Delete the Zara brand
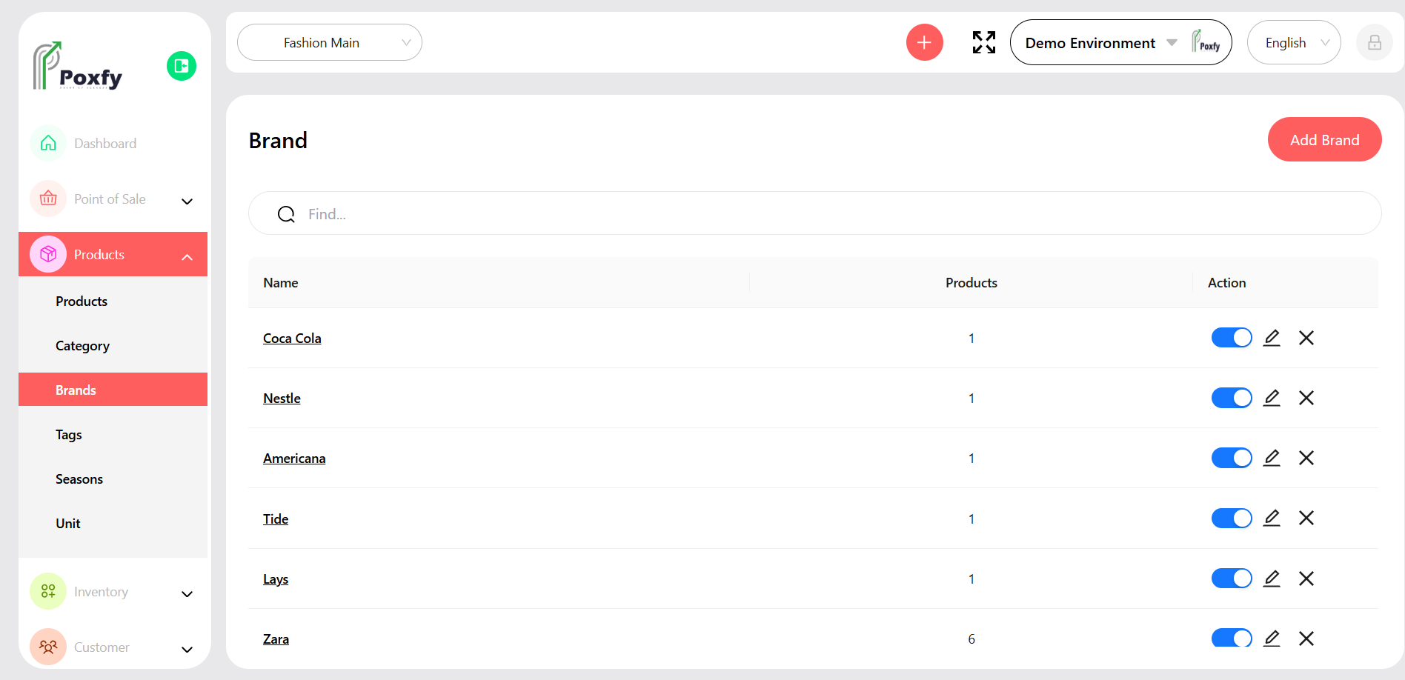The width and height of the screenshot is (1405, 680). (1306, 639)
